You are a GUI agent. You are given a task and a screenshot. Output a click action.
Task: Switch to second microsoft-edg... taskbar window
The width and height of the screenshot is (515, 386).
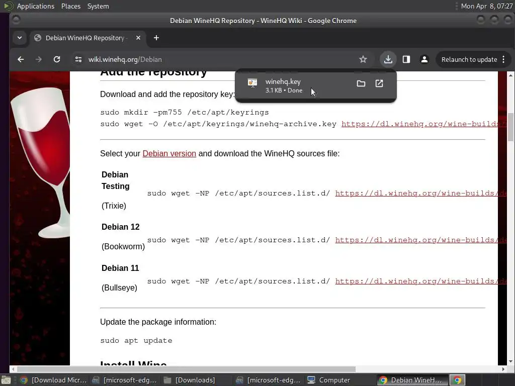click(269, 380)
